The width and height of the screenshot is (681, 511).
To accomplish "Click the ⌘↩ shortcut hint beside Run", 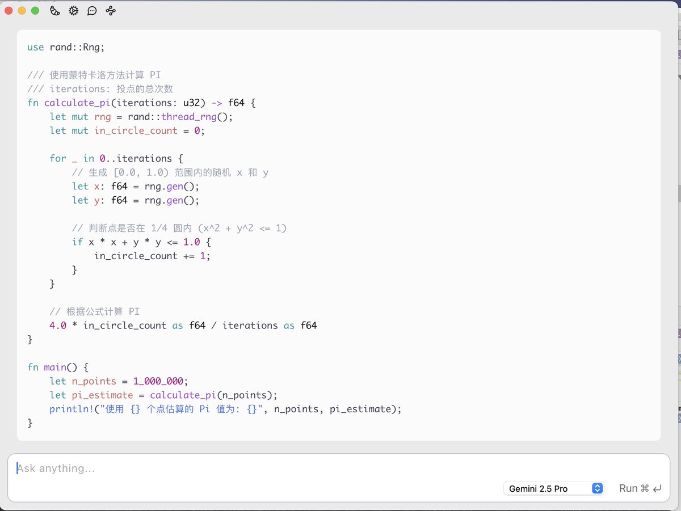I will pyautogui.click(x=650, y=488).
